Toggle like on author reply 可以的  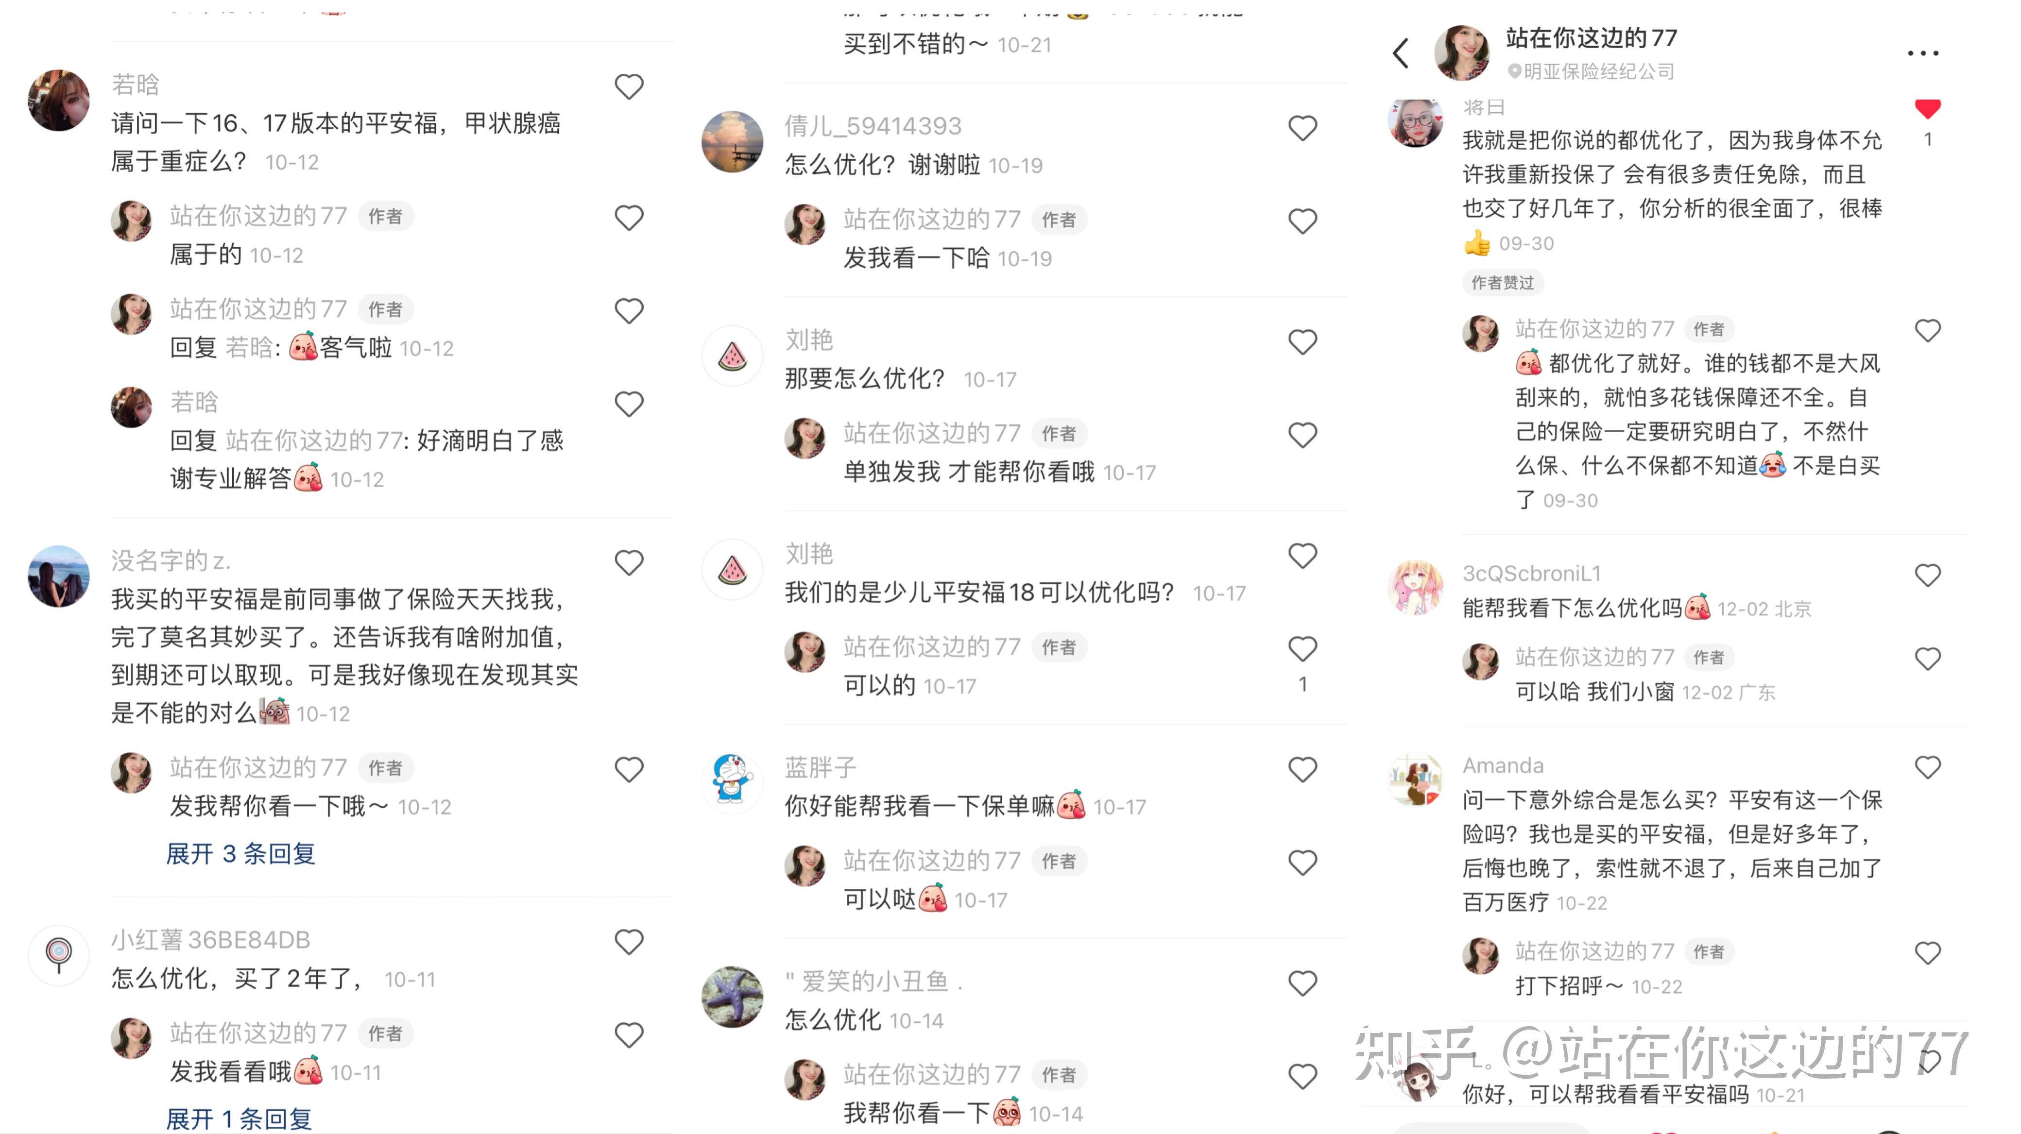1302,648
